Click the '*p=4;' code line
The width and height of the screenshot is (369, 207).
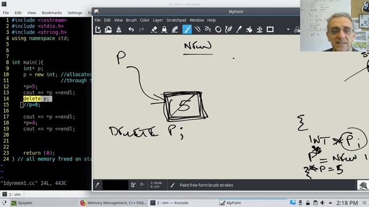point(31,122)
